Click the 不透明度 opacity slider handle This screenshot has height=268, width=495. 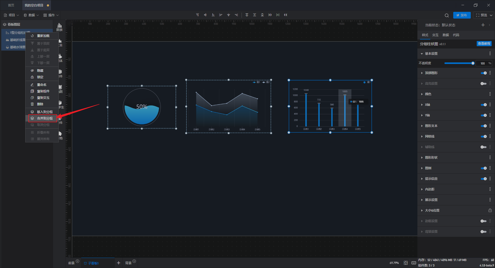coord(473,63)
